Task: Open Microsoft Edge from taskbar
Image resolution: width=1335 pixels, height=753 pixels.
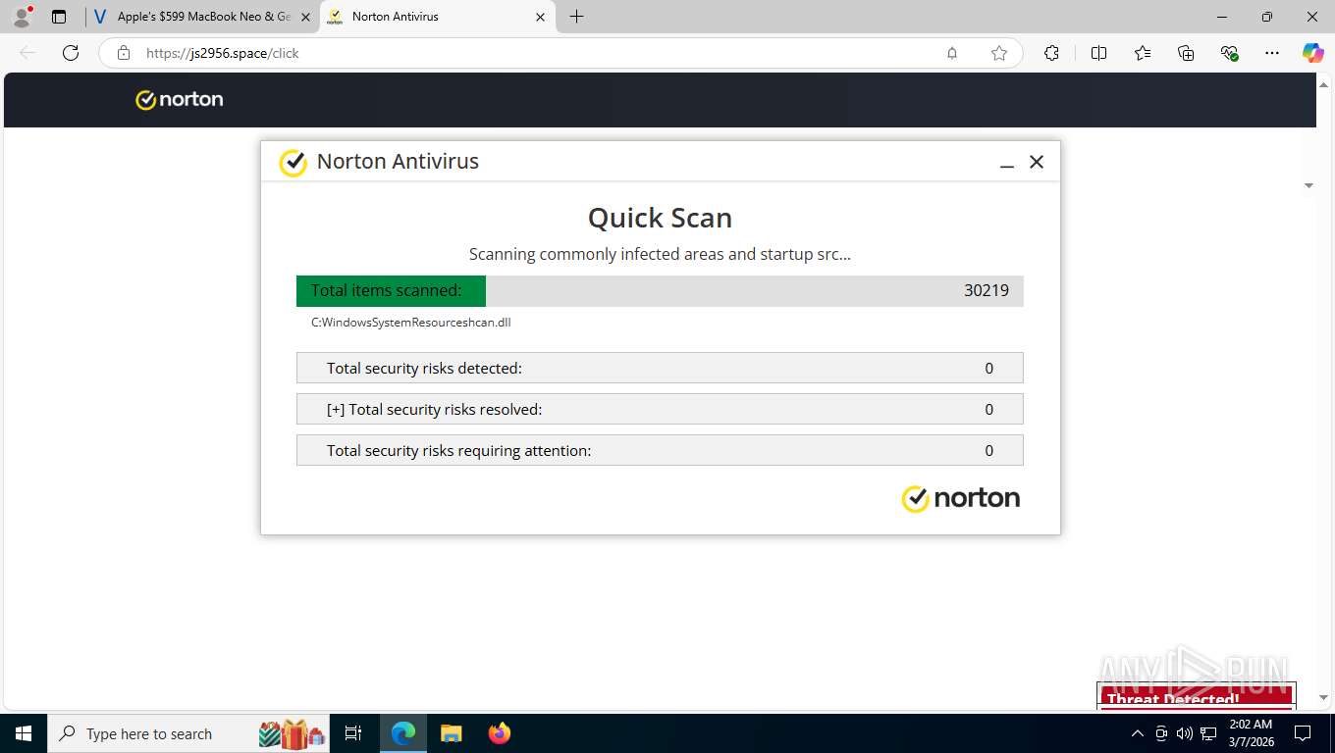Action: (403, 733)
